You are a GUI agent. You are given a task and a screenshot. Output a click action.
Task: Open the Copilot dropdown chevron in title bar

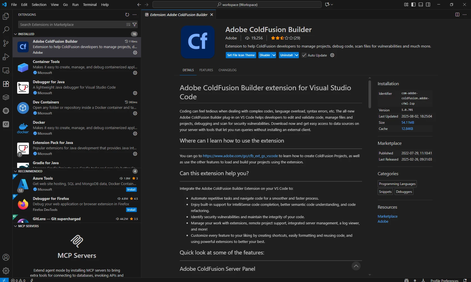(x=332, y=4)
